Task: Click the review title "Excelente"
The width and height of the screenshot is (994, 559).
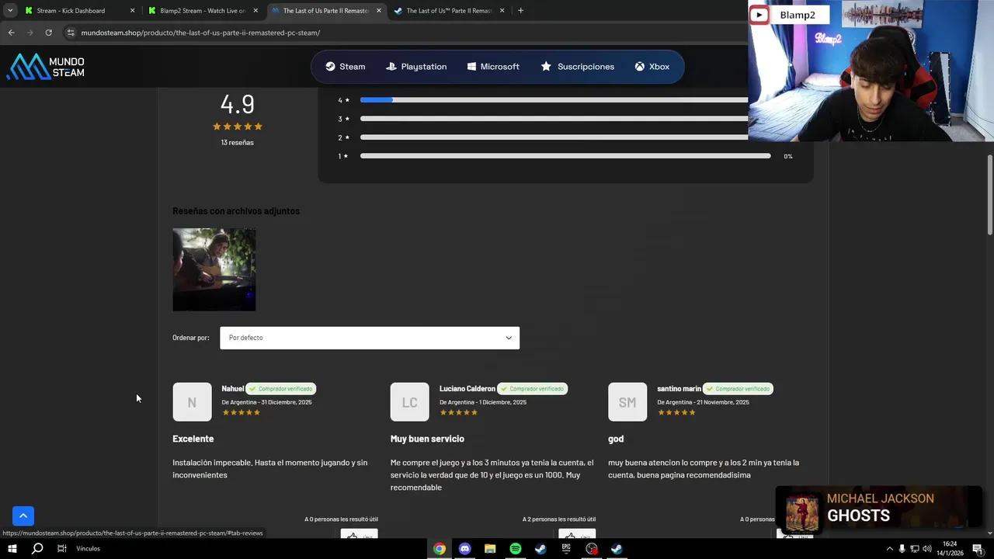Action: tap(193, 439)
